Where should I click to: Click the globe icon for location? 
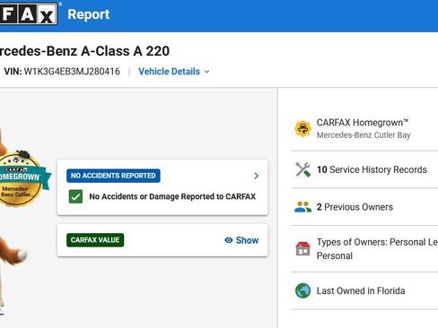click(302, 290)
